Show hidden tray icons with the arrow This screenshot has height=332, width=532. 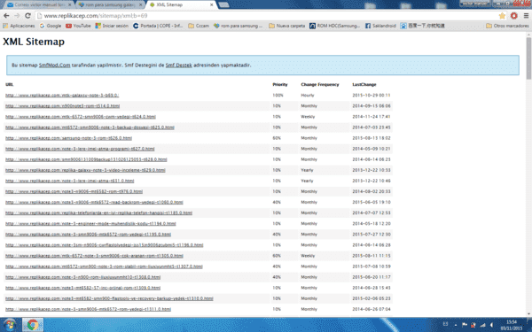[456, 325]
